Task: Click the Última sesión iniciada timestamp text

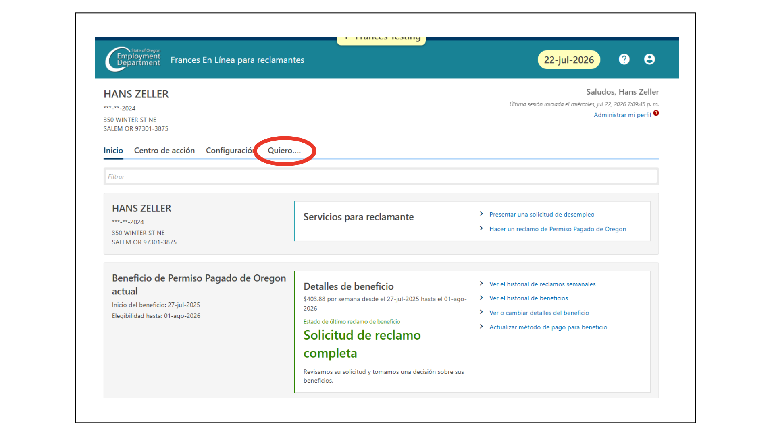Action: 584,104
